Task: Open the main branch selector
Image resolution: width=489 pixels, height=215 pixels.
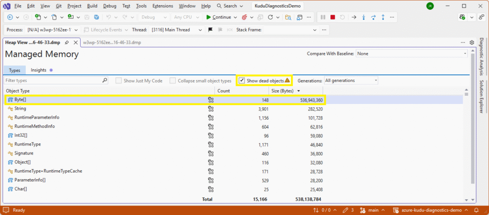Action: pos(372,210)
